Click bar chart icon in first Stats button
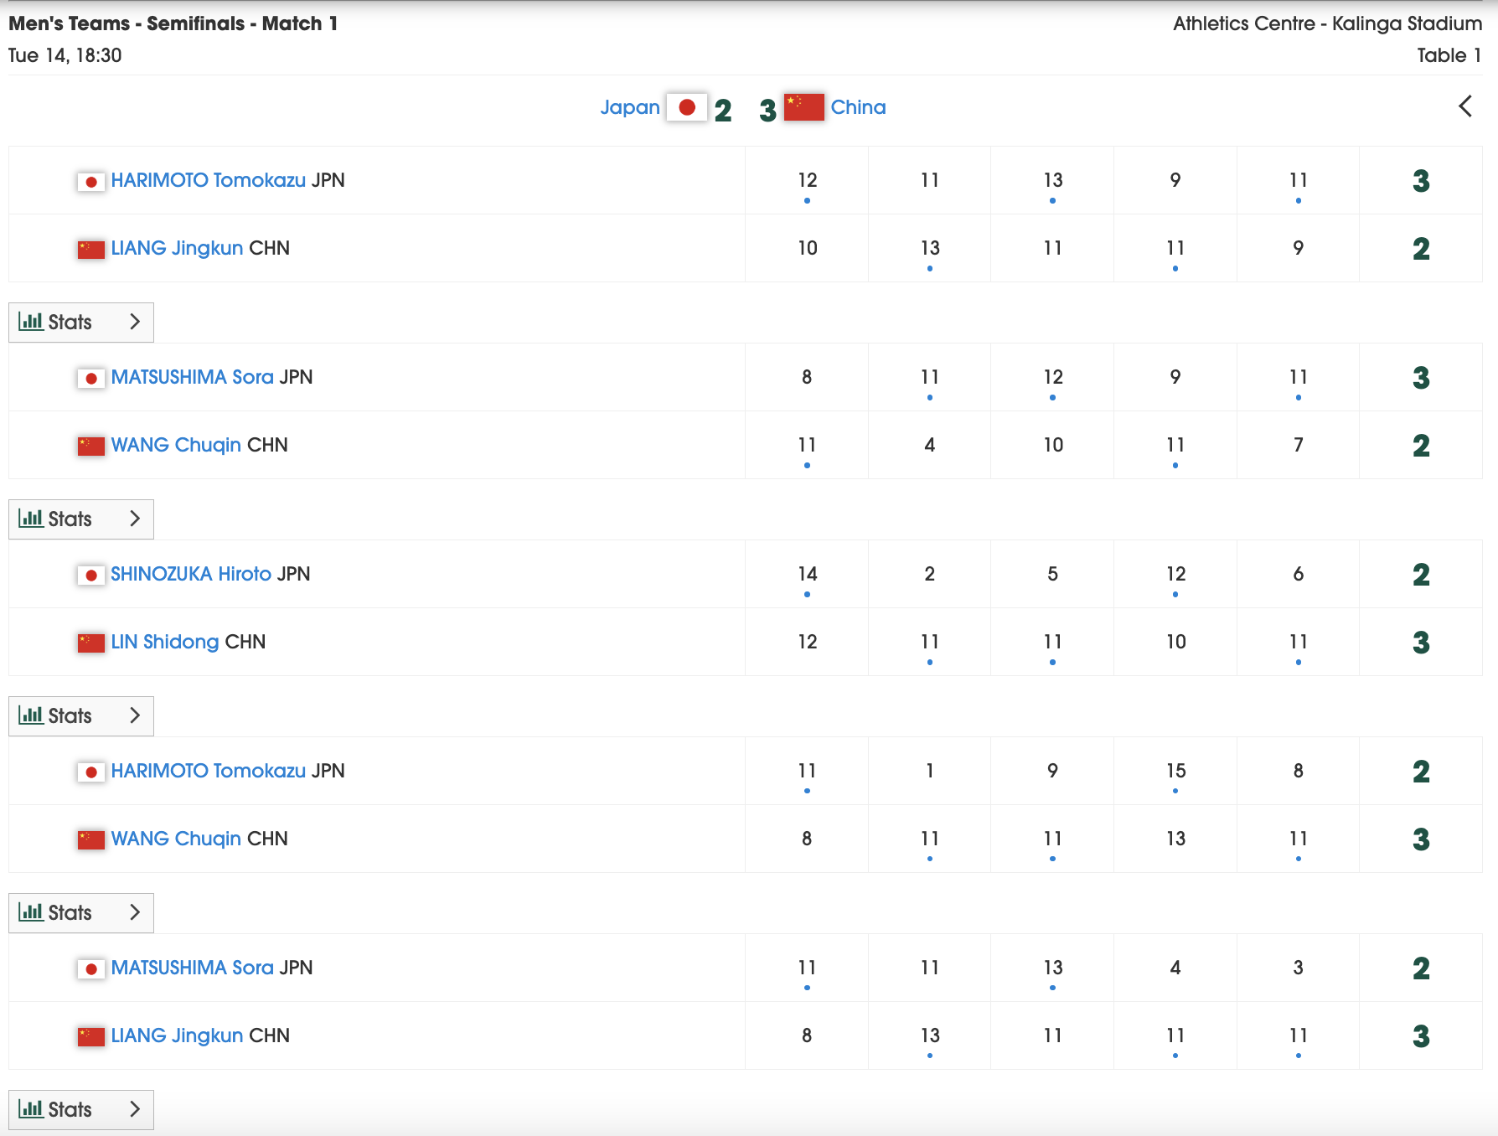 point(31,322)
